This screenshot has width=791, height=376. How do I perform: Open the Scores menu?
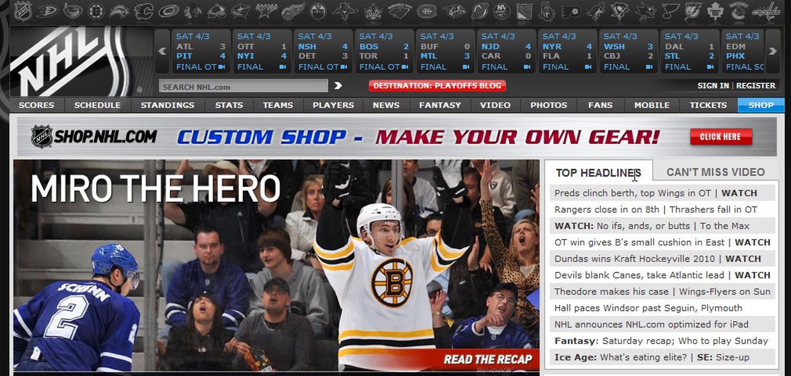tap(36, 105)
